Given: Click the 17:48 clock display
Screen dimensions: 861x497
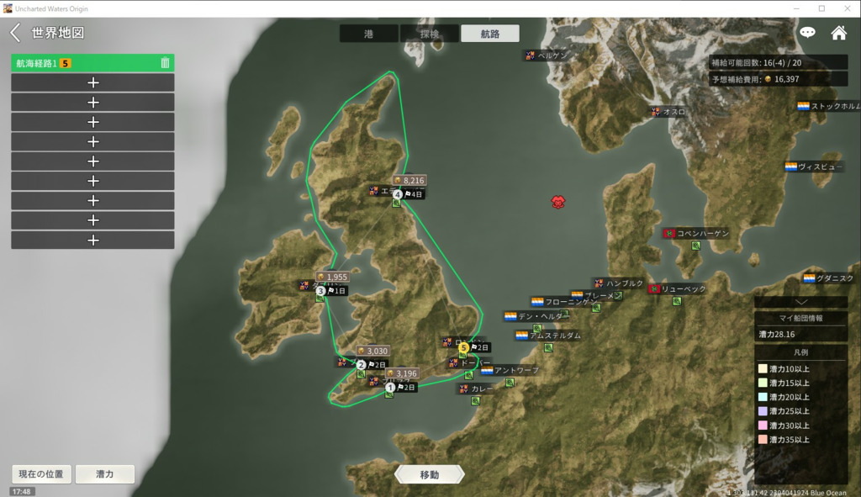Looking at the screenshot, I should 21,491.
